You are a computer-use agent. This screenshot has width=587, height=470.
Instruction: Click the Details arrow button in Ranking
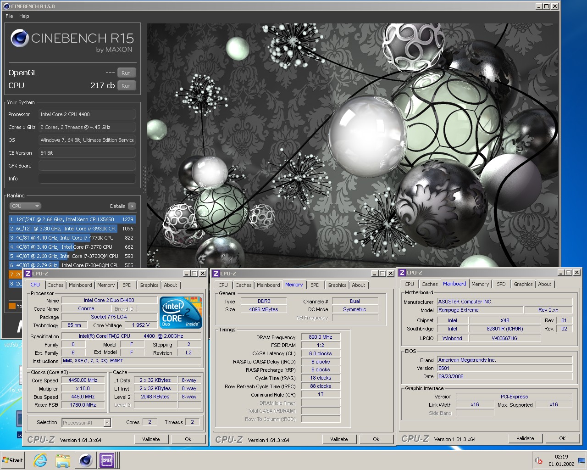pos(132,206)
